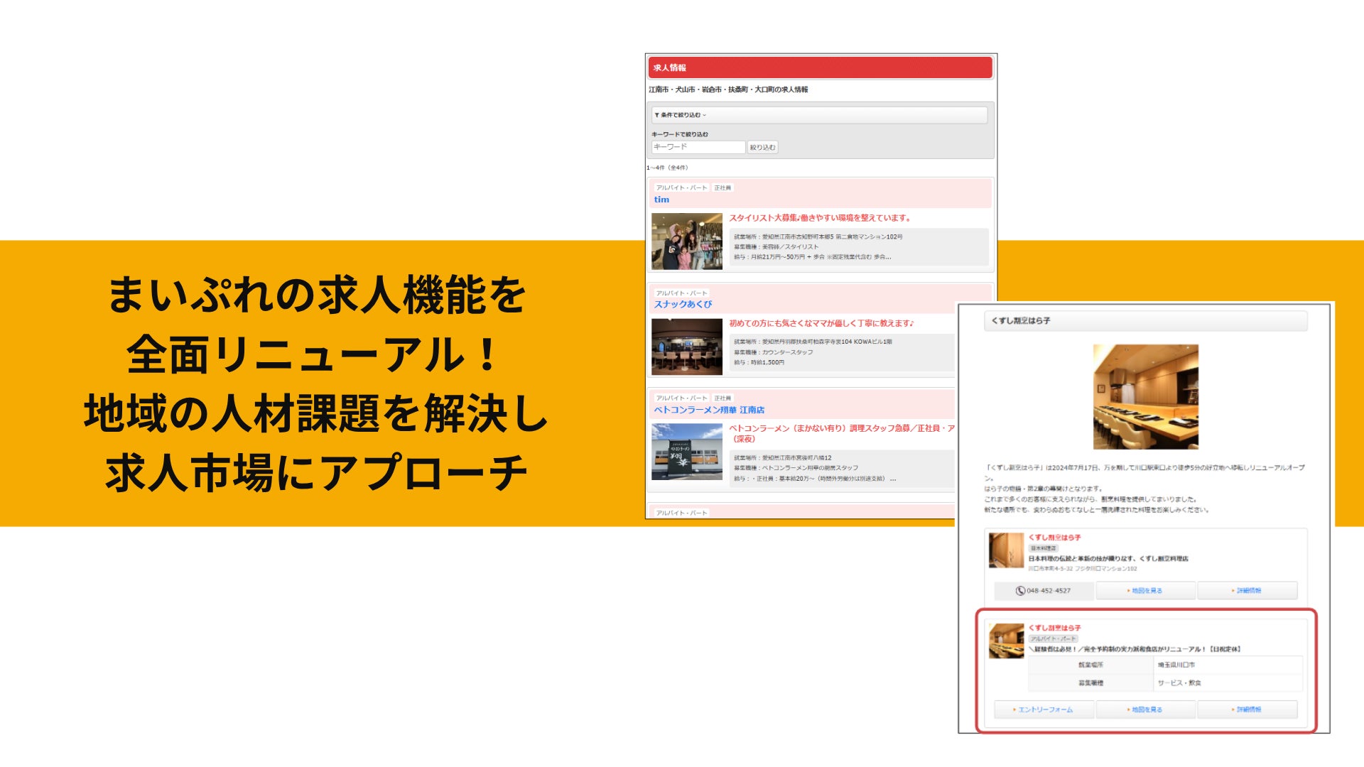The image size is (1364, 767).
Task: Click 初めての方にも気さくなママ job headline
Action: click(x=821, y=323)
